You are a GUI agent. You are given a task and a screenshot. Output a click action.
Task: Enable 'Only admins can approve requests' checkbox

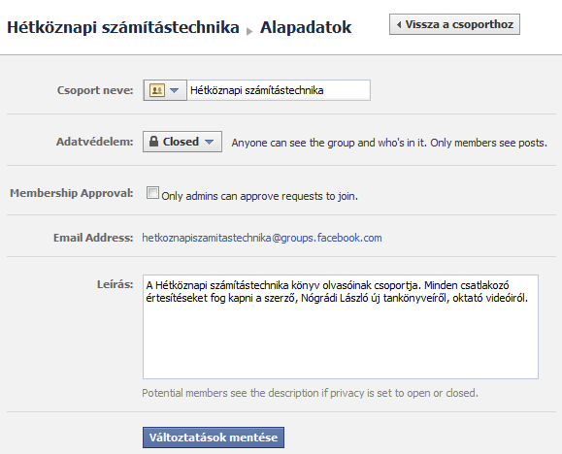point(152,192)
